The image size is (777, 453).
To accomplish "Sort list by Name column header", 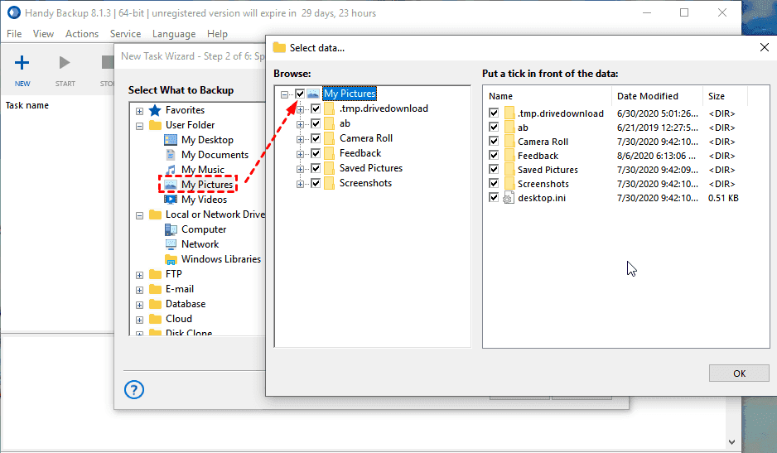I will tap(547, 96).
